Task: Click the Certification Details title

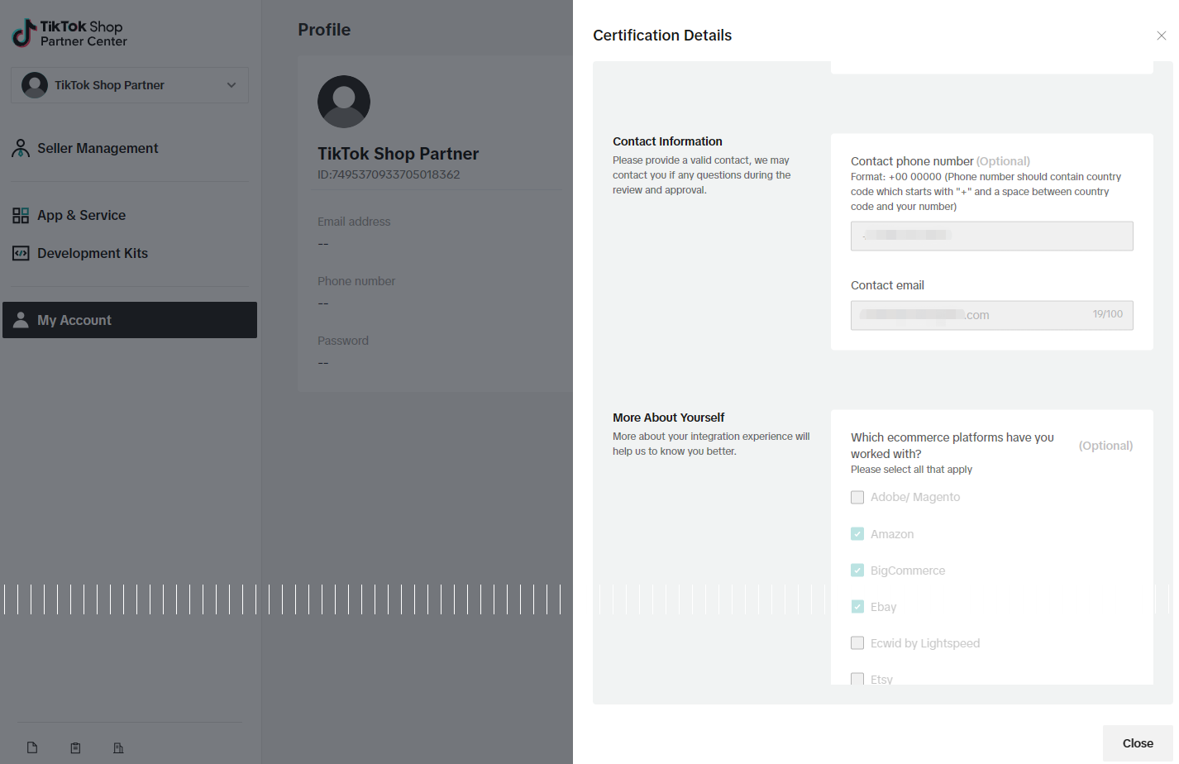Action: (662, 36)
